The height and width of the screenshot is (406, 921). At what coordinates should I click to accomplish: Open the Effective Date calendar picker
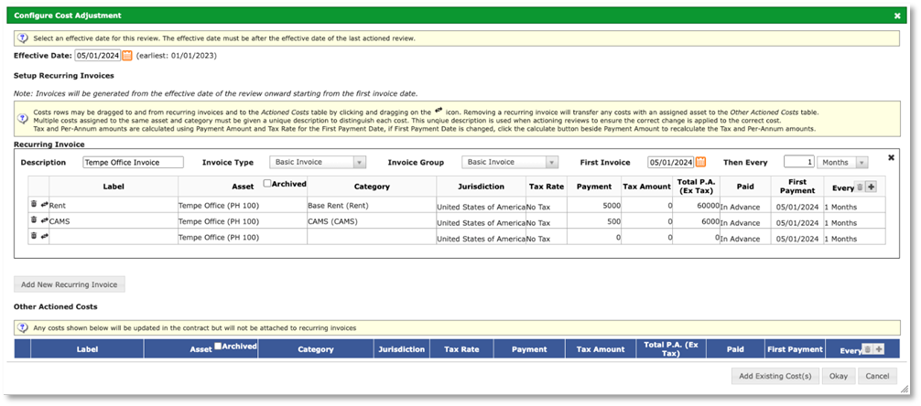[x=127, y=56]
